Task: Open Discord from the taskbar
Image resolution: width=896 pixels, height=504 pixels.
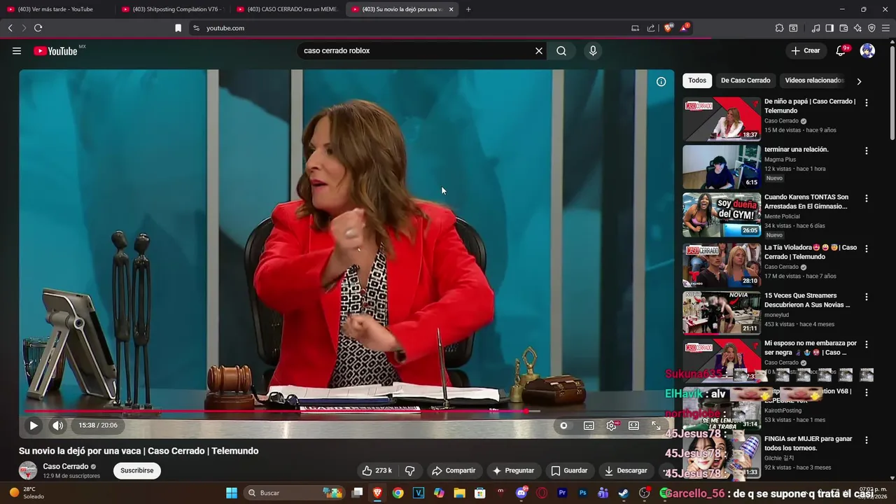Action: pos(521,493)
